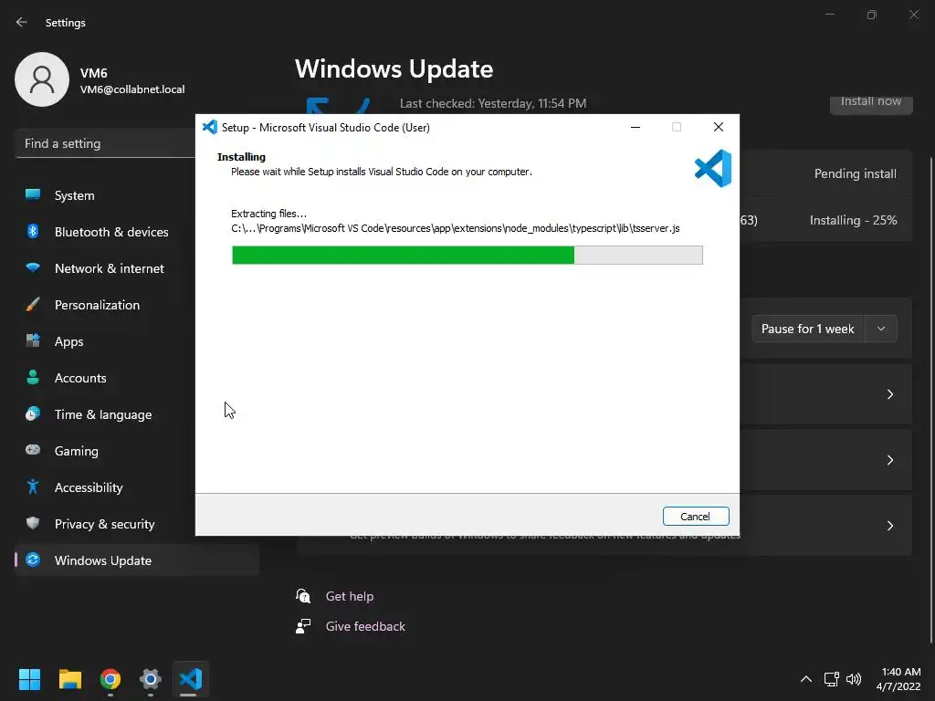Click the Pending install status text

[855, 173]
